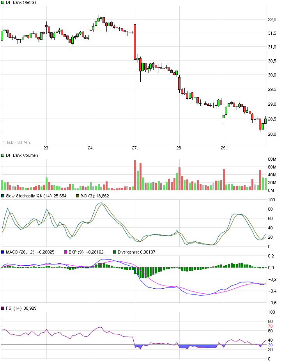
Task: Click the Dt. Bank (Xetra) chart title
Action: (x=21, y=3)
